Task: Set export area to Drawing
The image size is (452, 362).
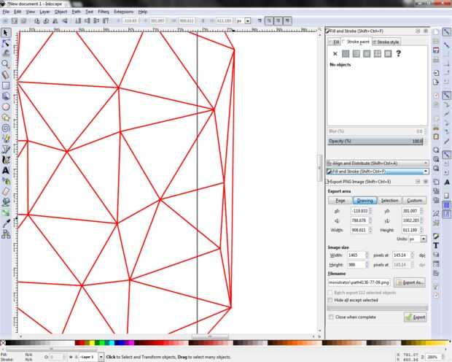Action: [x=365, y=201]
